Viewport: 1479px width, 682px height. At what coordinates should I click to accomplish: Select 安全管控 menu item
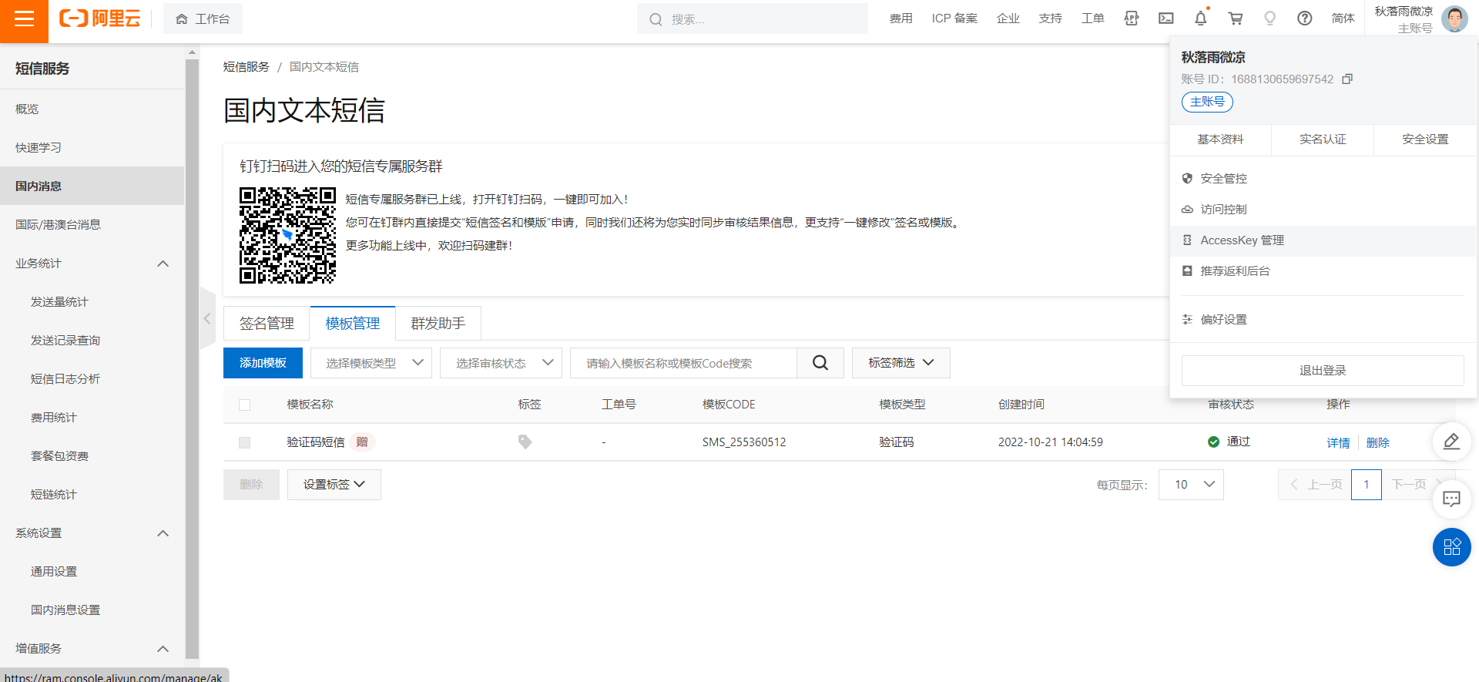pos(1323,179)
